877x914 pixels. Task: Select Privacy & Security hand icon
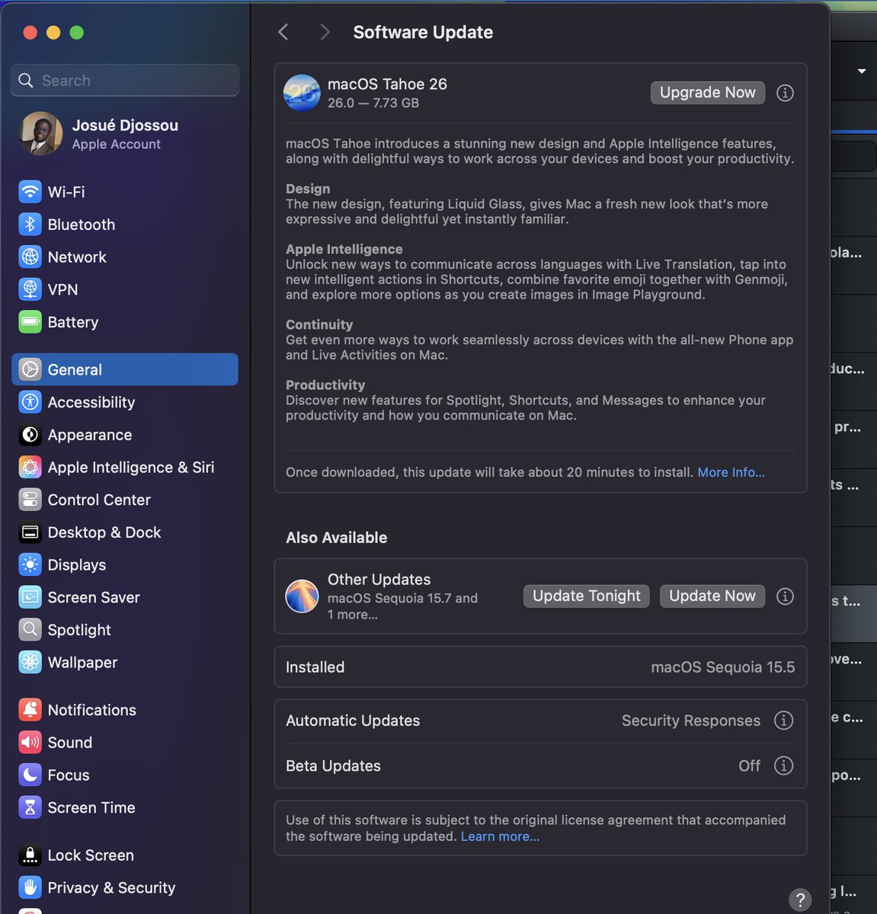(x=30, y=887)
